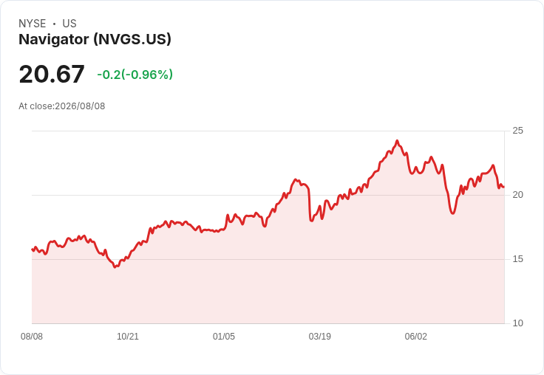
Task: Click the 25 y-axis price label
Action: tap(517, 131)
